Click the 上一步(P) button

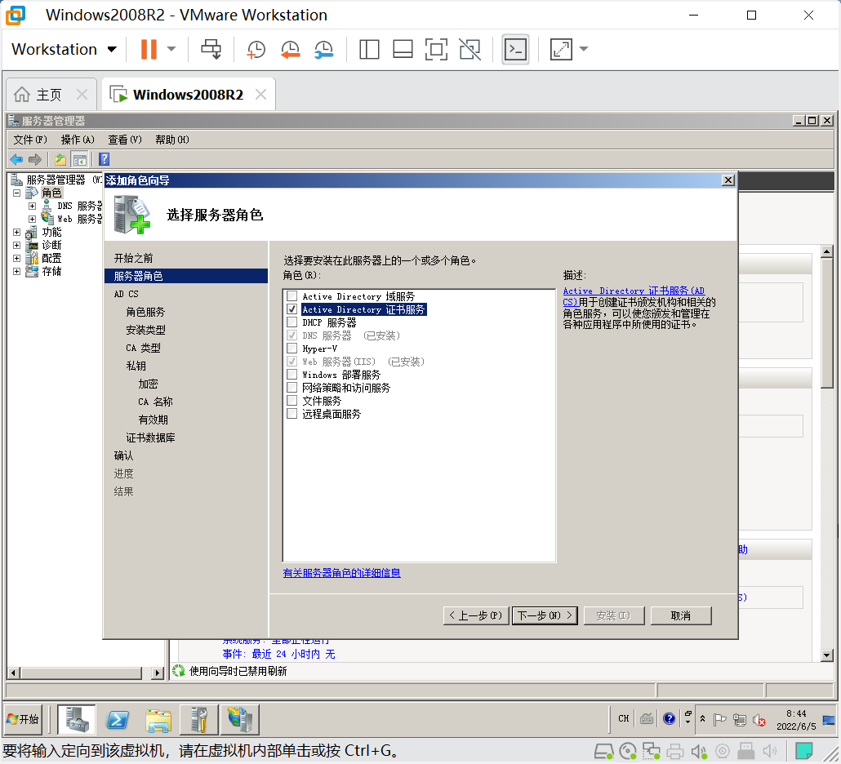tap(476, 615)
